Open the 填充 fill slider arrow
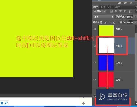 135,22
